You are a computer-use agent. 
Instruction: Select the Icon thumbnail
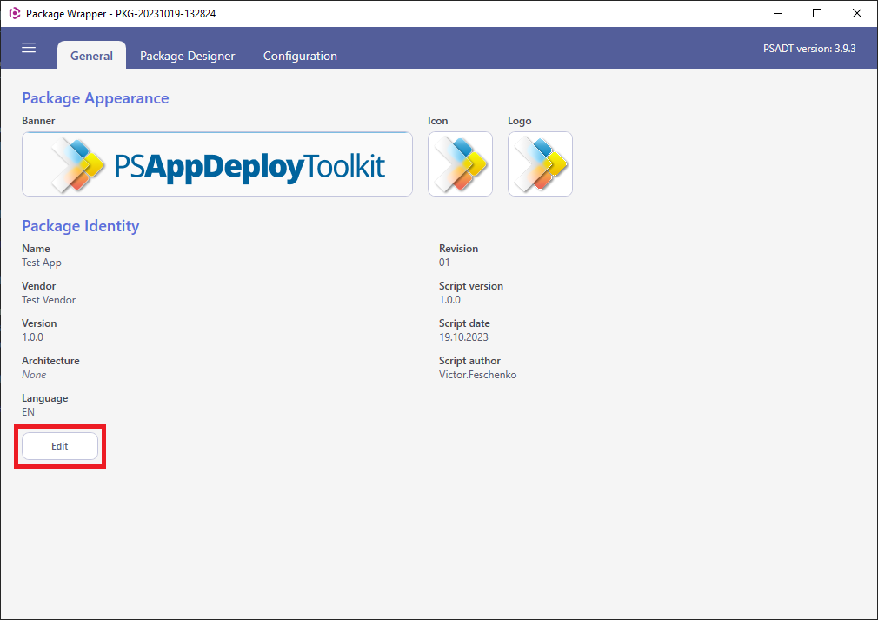point(460,164)
